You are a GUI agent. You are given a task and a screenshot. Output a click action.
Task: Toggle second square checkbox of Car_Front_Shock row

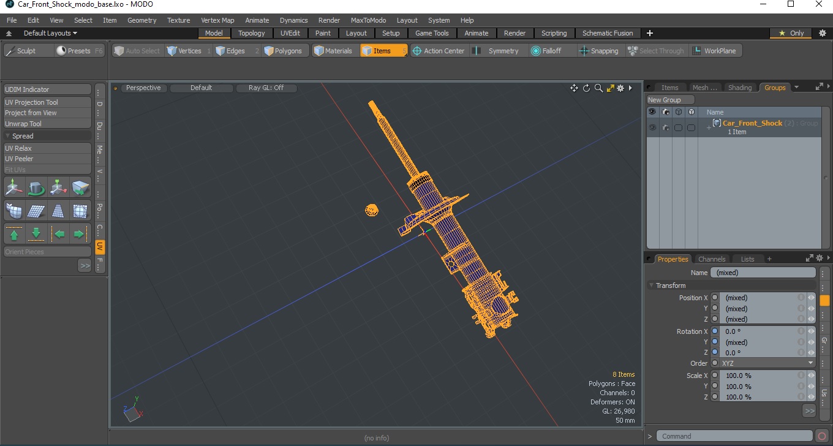click(x=691, y=127)
